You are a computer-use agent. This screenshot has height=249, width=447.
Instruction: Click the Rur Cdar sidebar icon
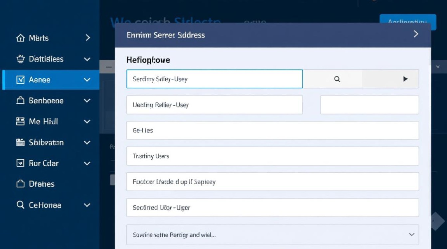[x=20, y=163]
